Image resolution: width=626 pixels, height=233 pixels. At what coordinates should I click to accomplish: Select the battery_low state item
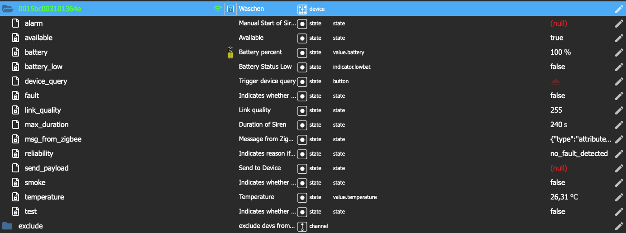click(43, 67)
